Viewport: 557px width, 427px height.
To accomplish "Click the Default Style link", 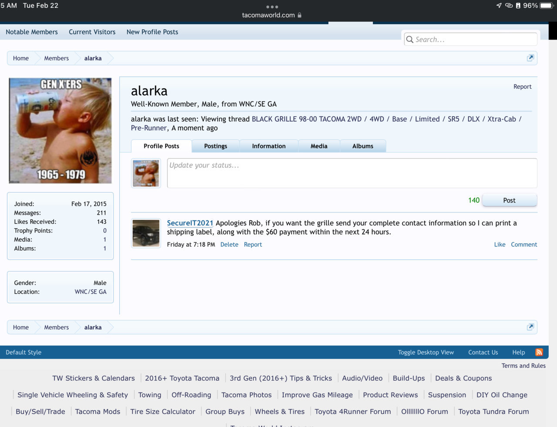I will click(24, 352).
